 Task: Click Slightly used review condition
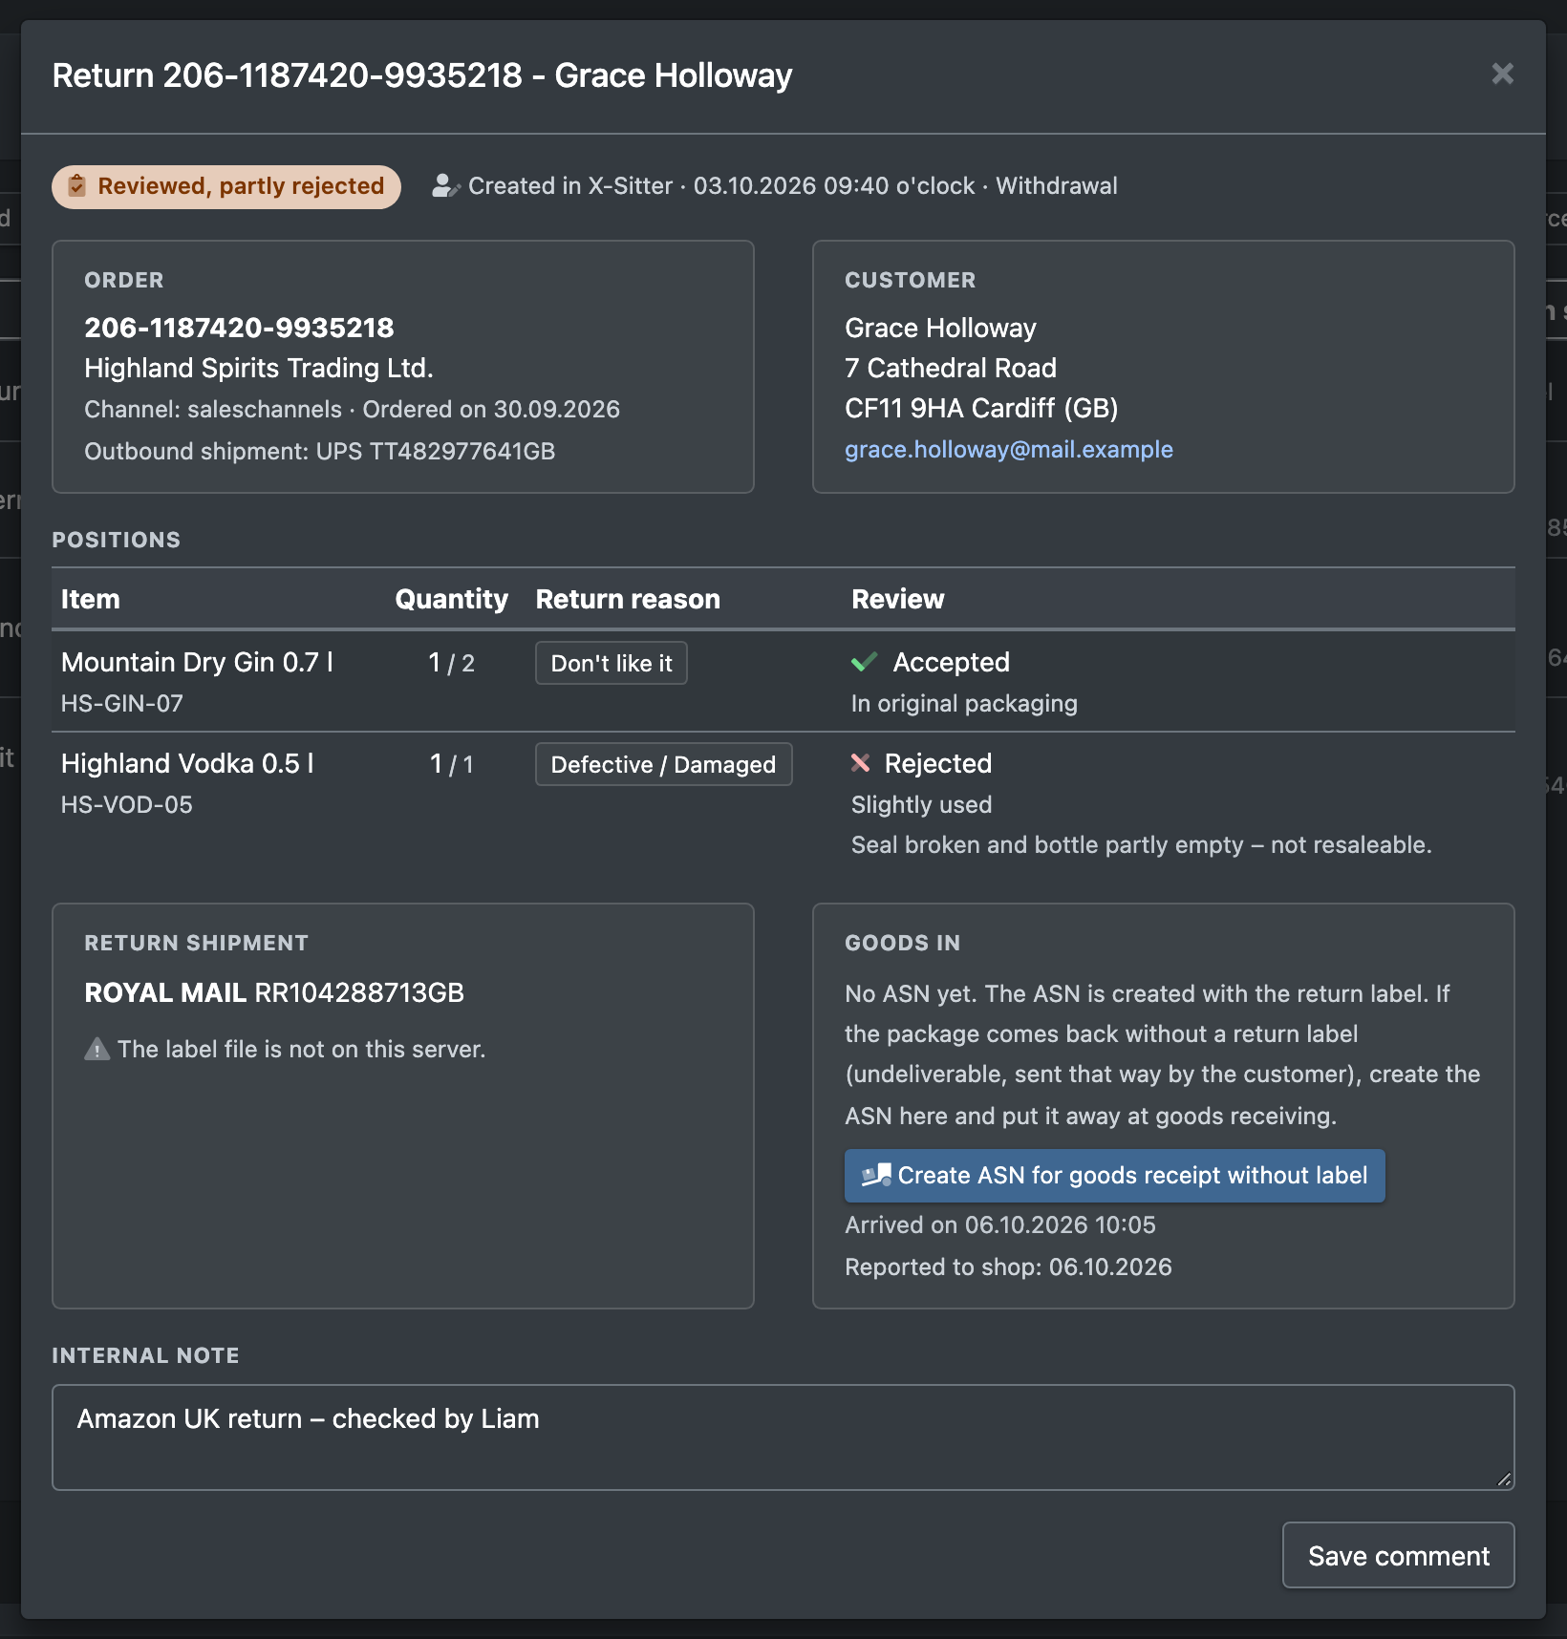(921, 804)
